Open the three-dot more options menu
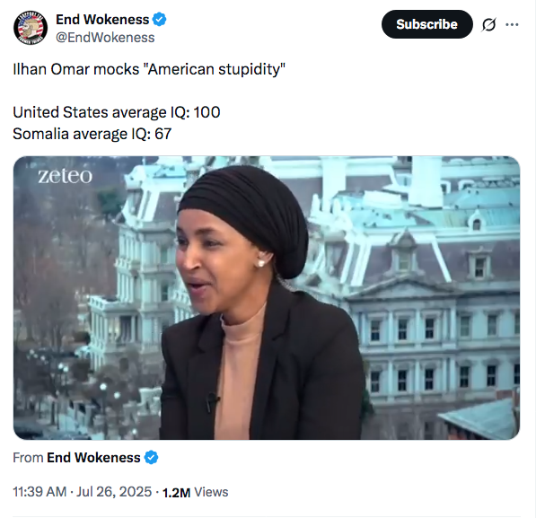Viewport: 536px width, 518px height. (512, 24)
